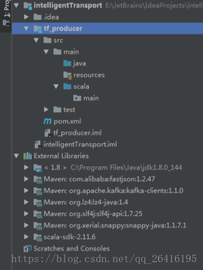Select the main folder label under src

click(71, 52)
